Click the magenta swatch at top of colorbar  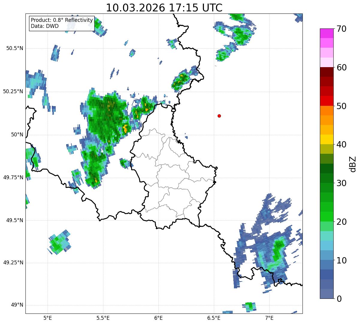pos(327,33)
